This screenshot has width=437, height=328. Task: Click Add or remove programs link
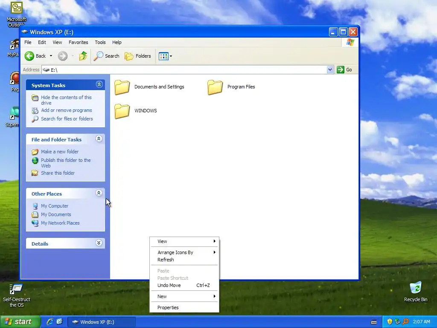click(x=67, y=110)
